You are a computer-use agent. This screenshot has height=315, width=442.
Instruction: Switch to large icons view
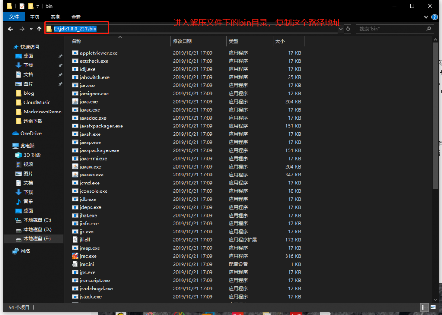click(x=433, y=307)
